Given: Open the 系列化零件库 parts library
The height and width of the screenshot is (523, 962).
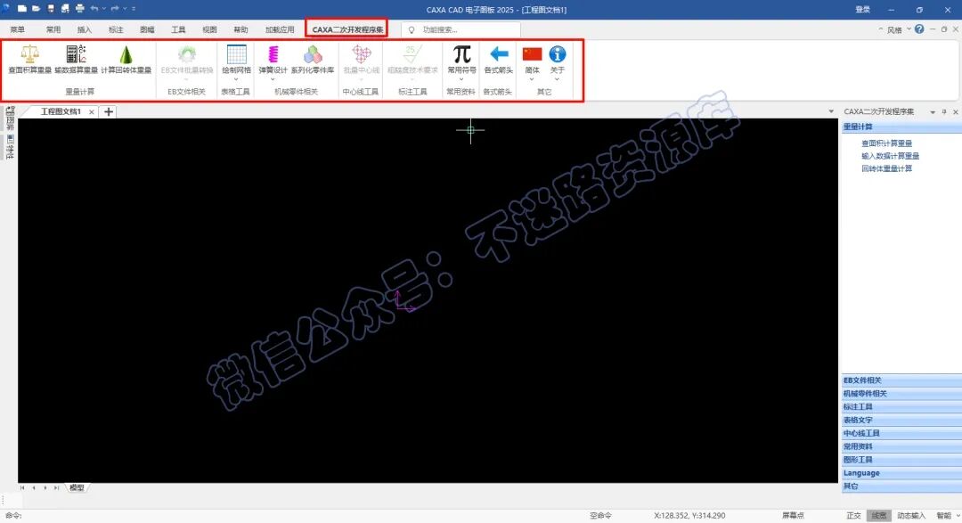Looking at the screenshot, I should click(313, 54).
